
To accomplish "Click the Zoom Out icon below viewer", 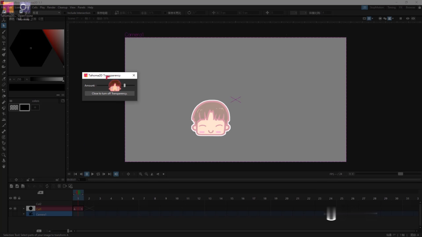I will [x=146, y=174].
